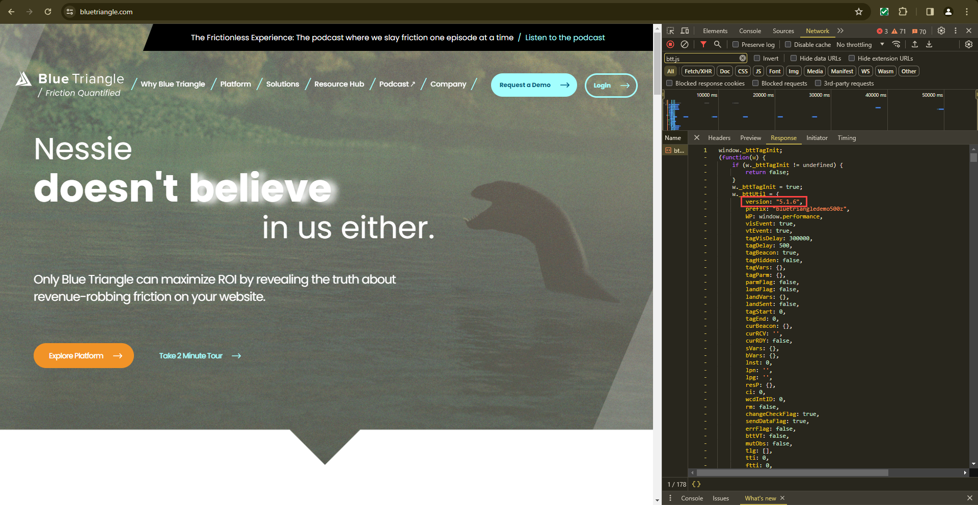
Task: Check 3rd-party requests
Action: [818, 83]
